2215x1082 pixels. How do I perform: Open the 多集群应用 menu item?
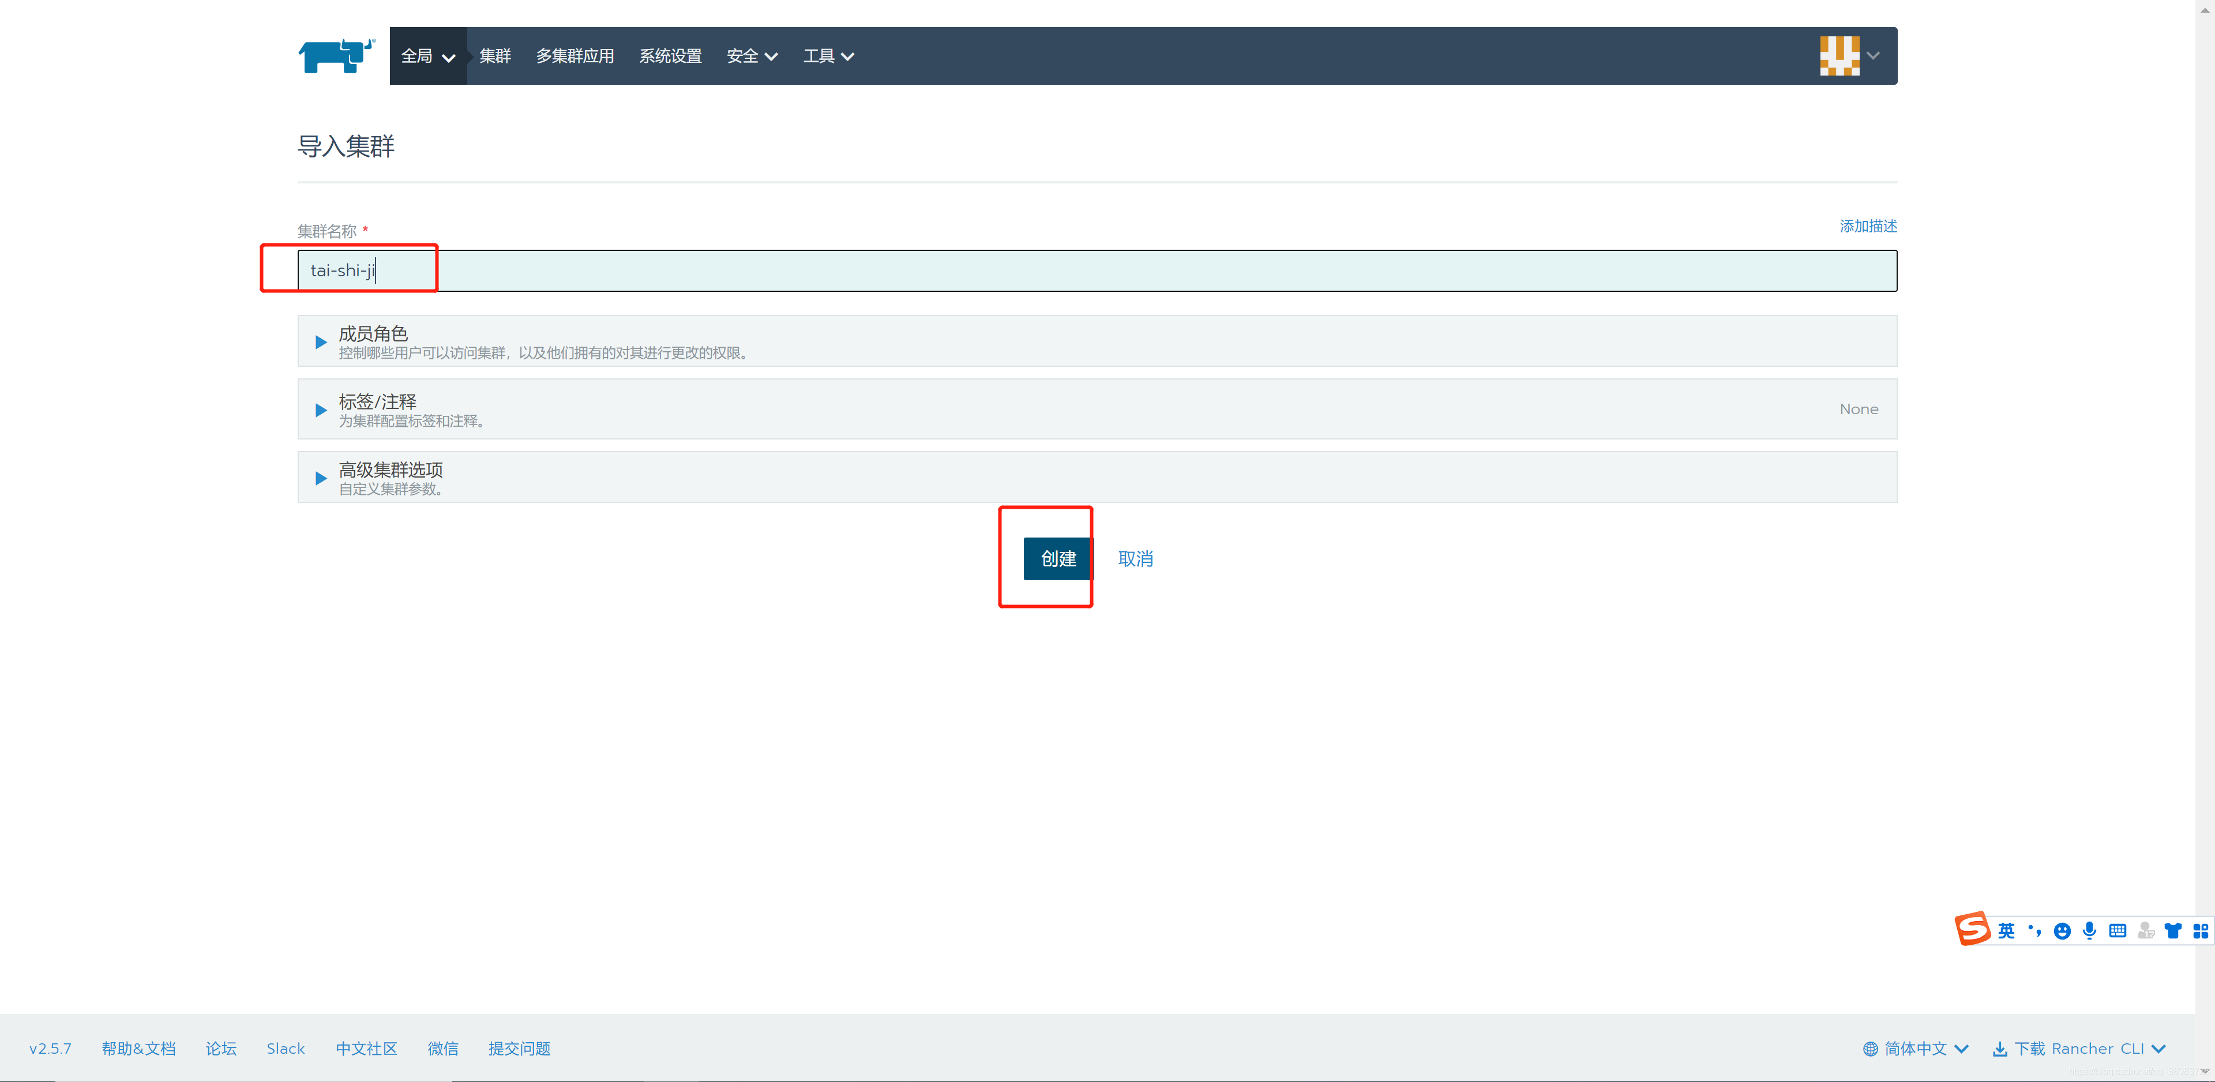[x=575, y=56]
